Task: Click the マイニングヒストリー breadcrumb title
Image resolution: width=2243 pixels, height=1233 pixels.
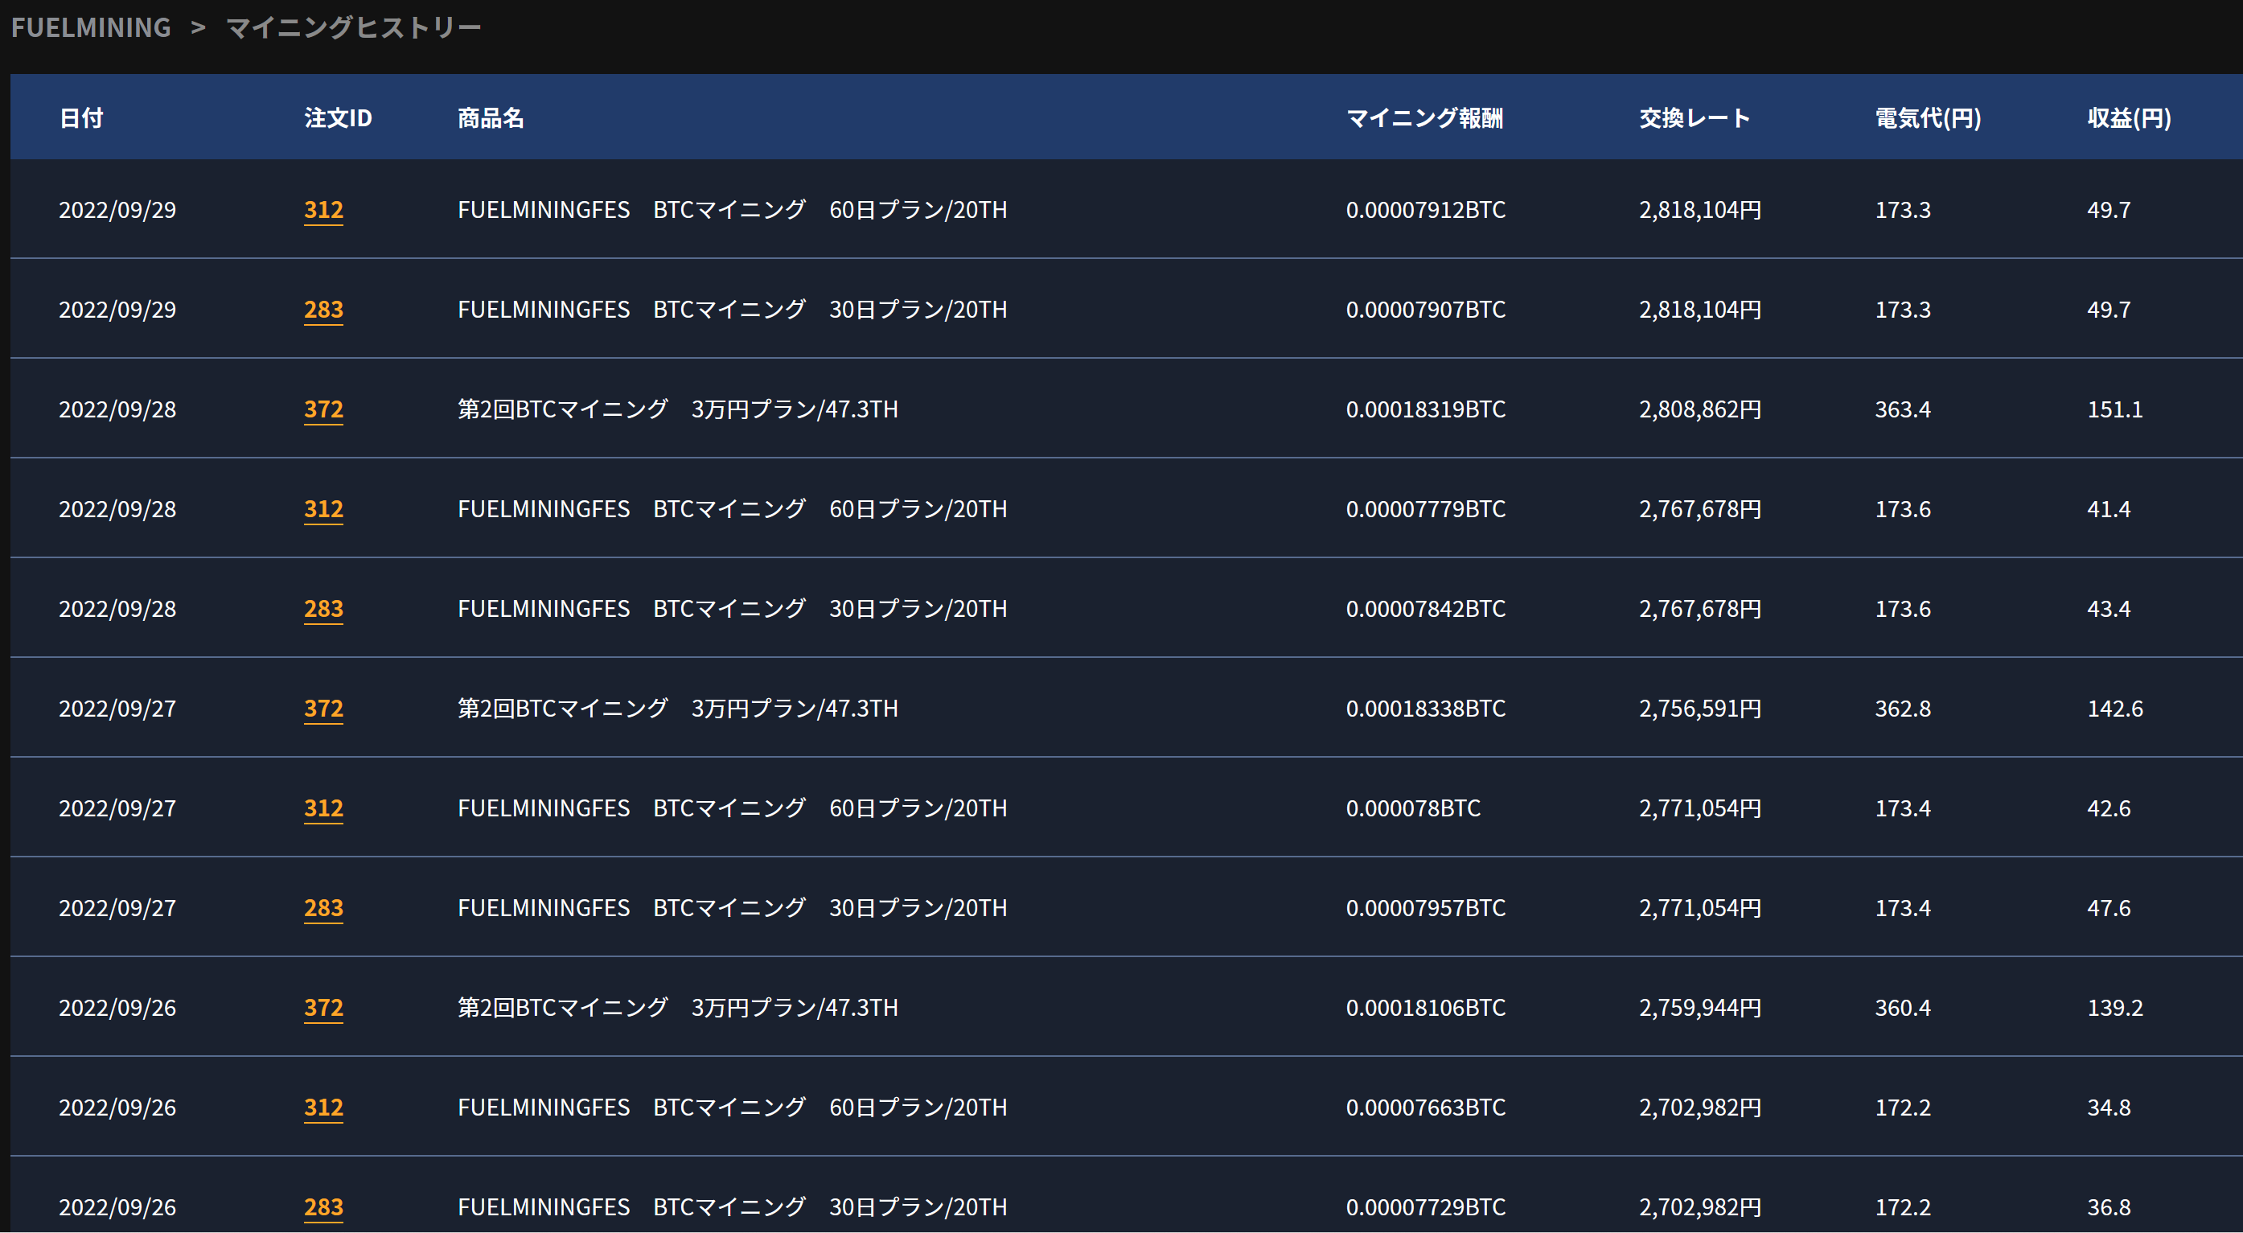Action: pyautogui.click(x=352, y=28)
